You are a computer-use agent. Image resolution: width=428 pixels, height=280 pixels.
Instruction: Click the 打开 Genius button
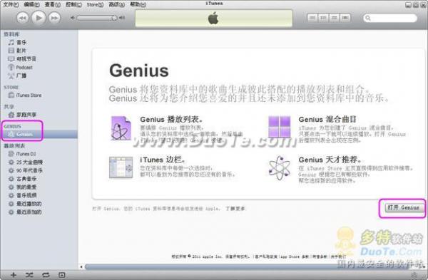click(x=403, y=208)
